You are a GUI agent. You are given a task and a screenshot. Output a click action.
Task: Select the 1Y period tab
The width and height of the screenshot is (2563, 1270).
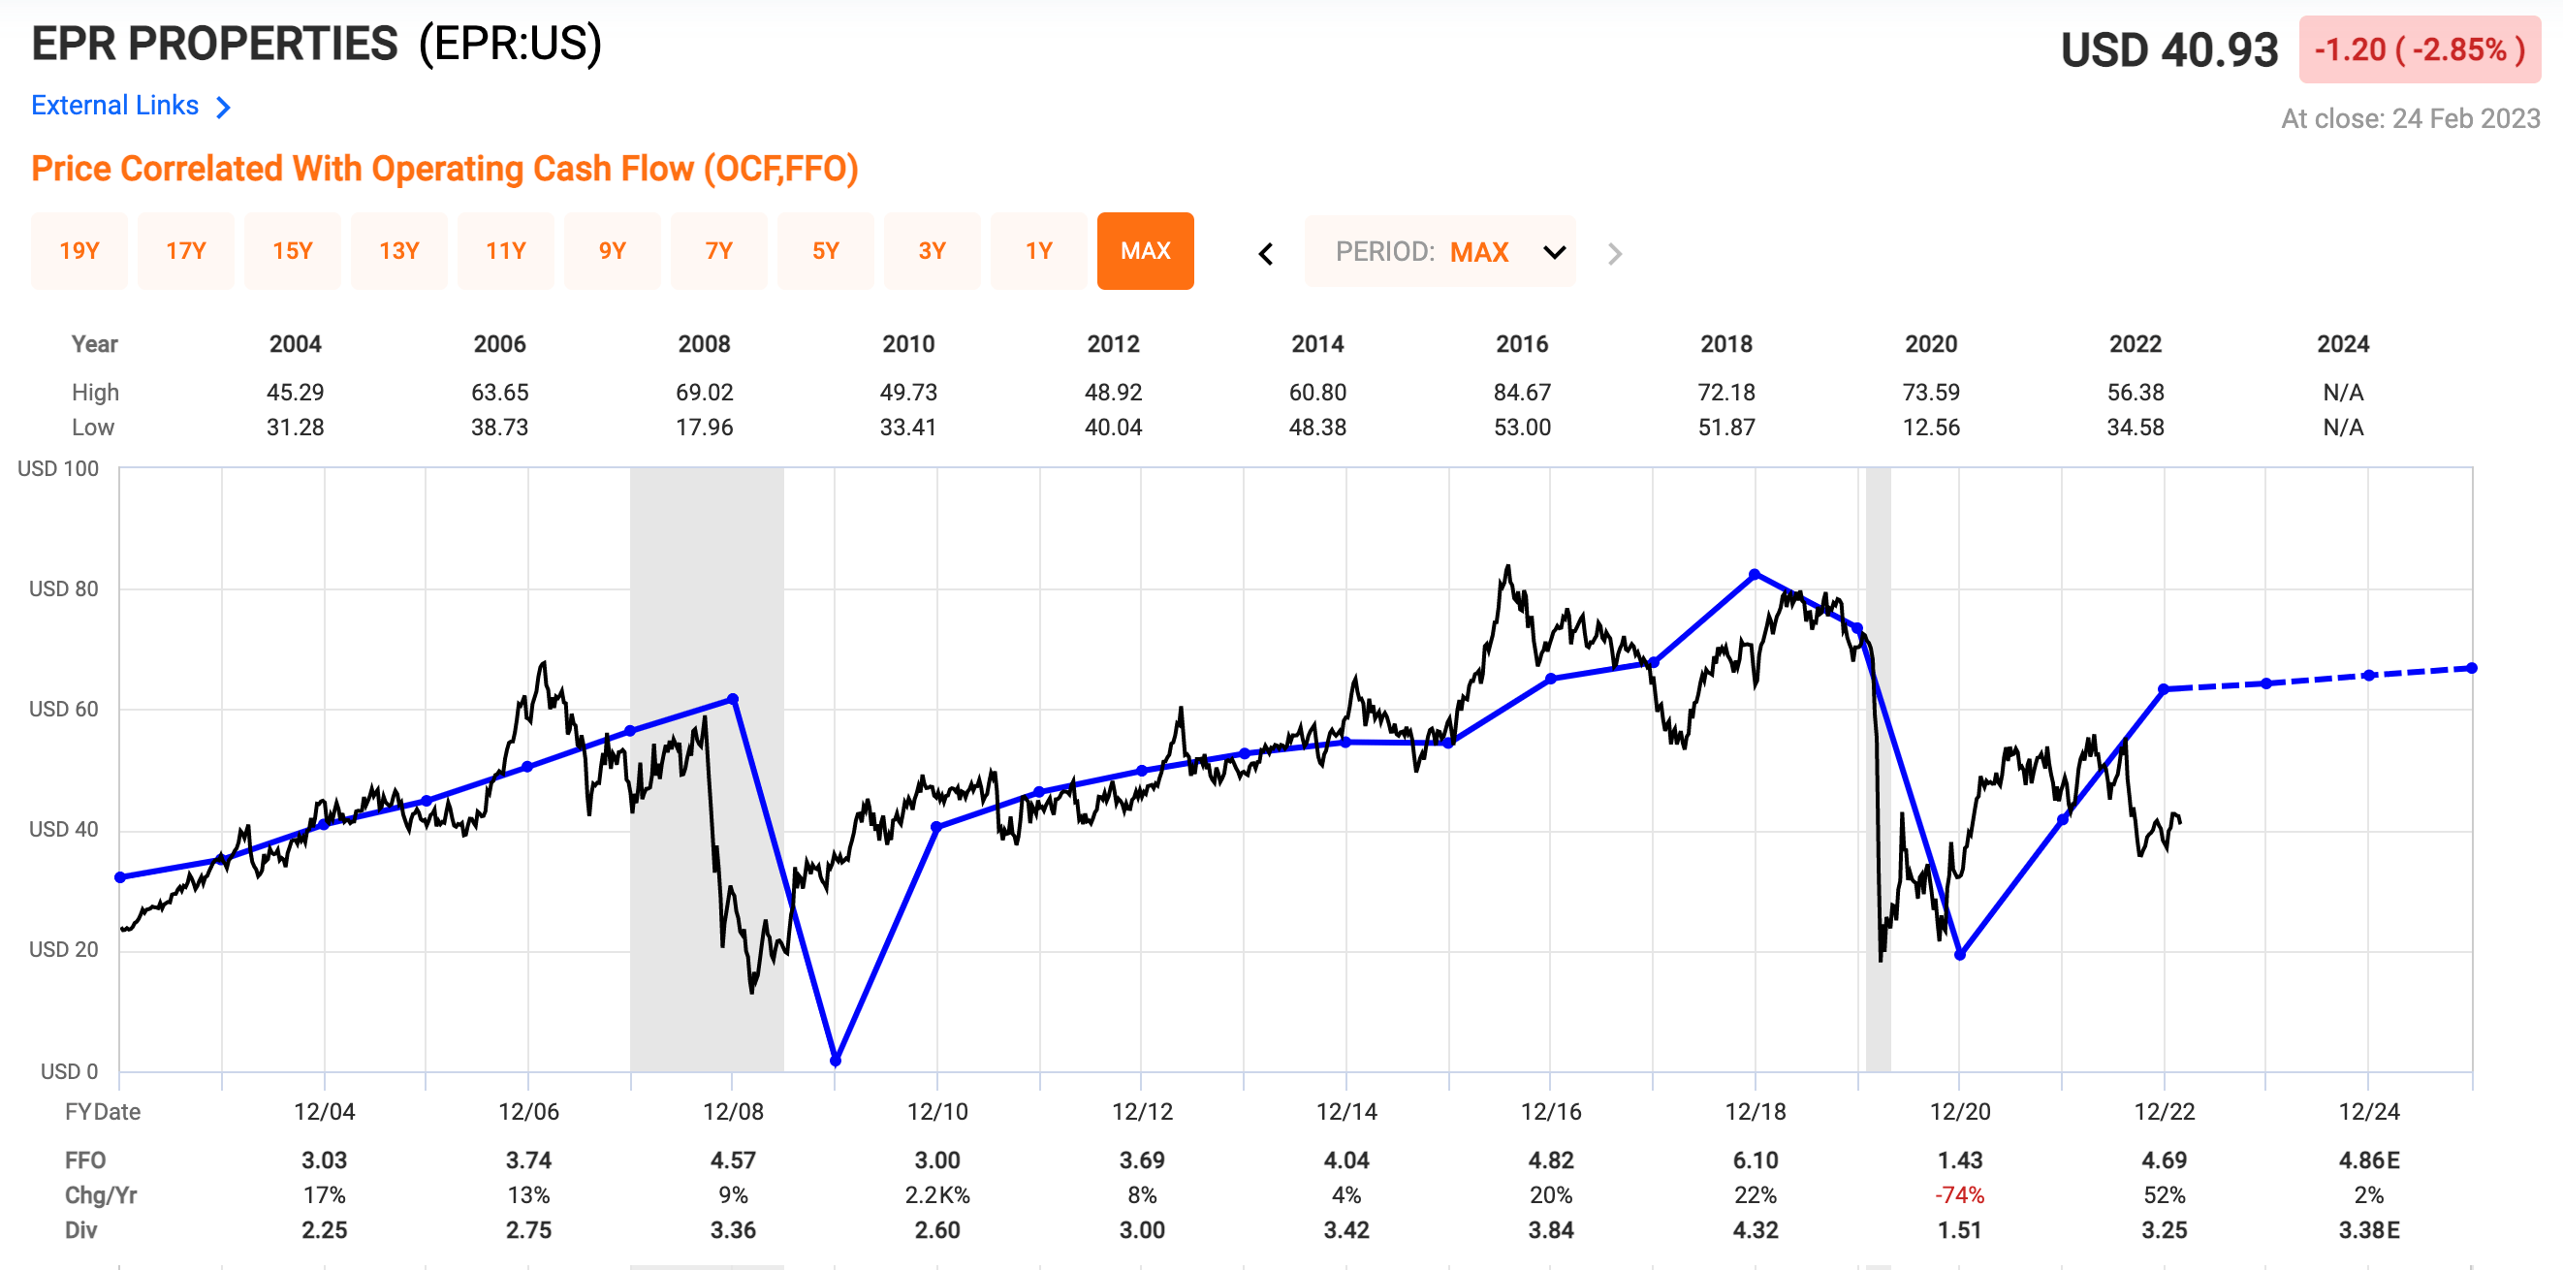tap(1039, 251)
